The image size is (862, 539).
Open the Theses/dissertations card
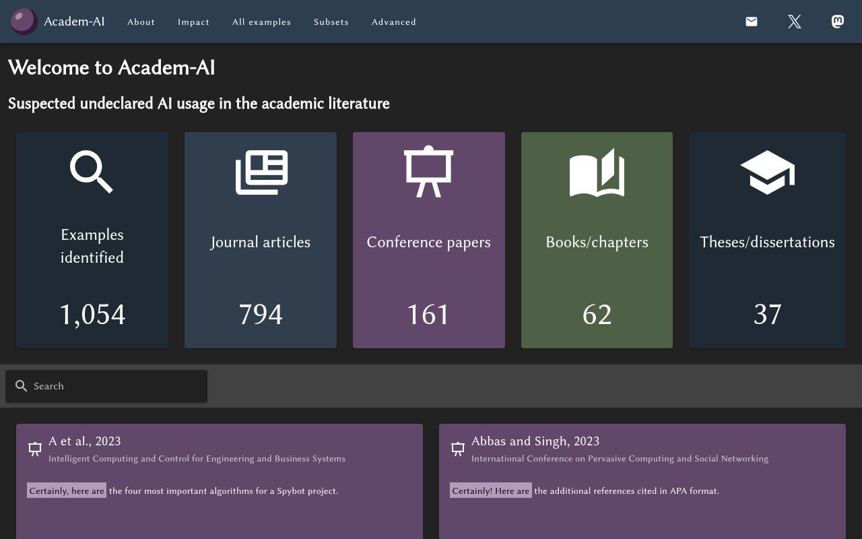(x=767, y=240)
